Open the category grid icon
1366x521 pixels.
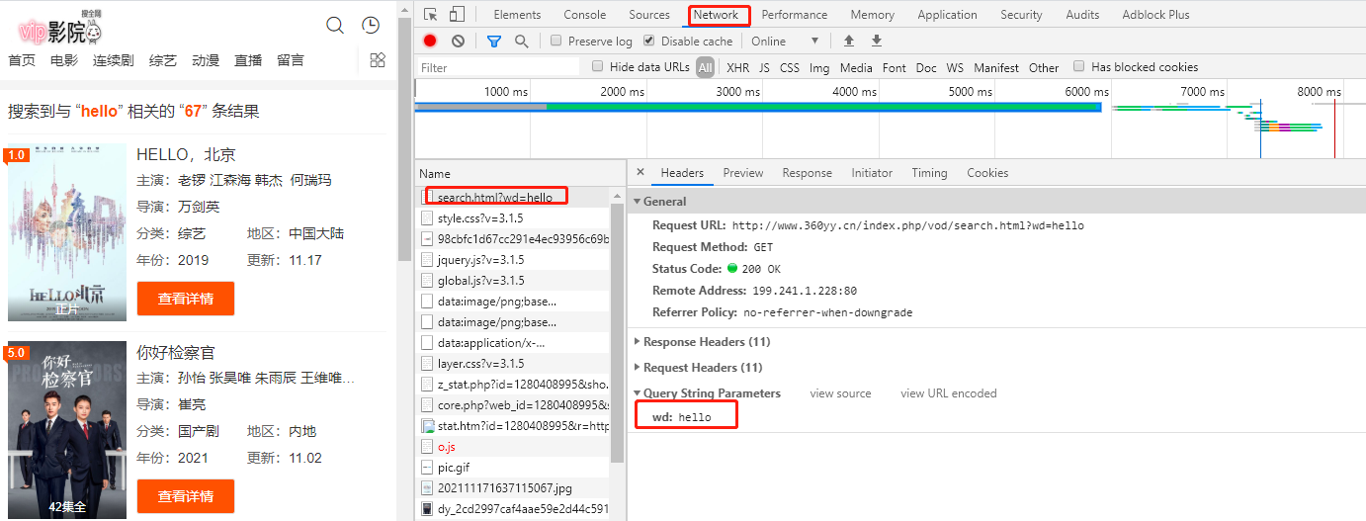tap(378, 60)
